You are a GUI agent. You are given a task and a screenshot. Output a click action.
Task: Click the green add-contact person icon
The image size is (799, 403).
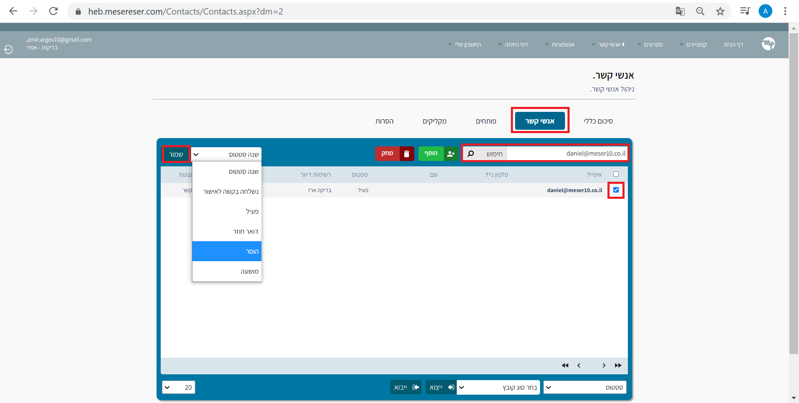tap(451, 154)
